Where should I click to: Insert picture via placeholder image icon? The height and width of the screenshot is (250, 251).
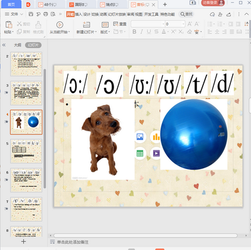(140, 137)
